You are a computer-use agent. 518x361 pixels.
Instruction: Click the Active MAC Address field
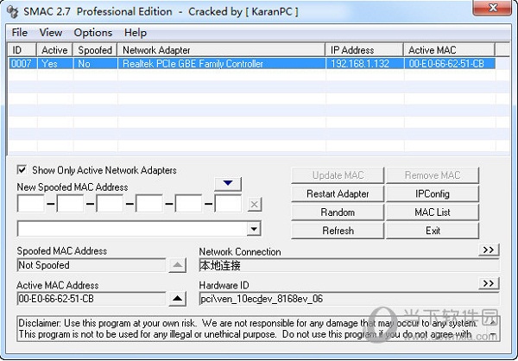(x=92, y=299)
